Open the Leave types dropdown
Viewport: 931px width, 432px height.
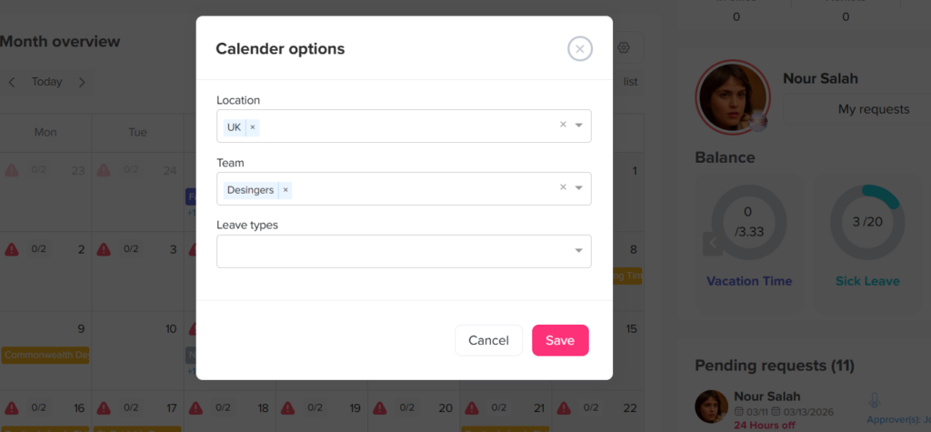click(404, 251)
